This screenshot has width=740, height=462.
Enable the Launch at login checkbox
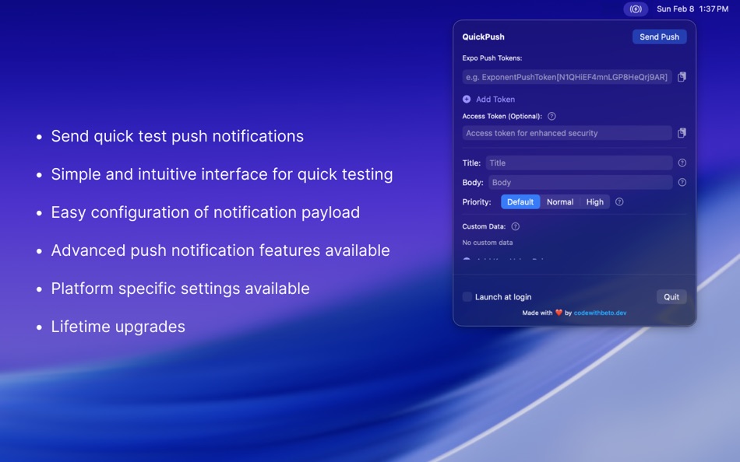467,296
